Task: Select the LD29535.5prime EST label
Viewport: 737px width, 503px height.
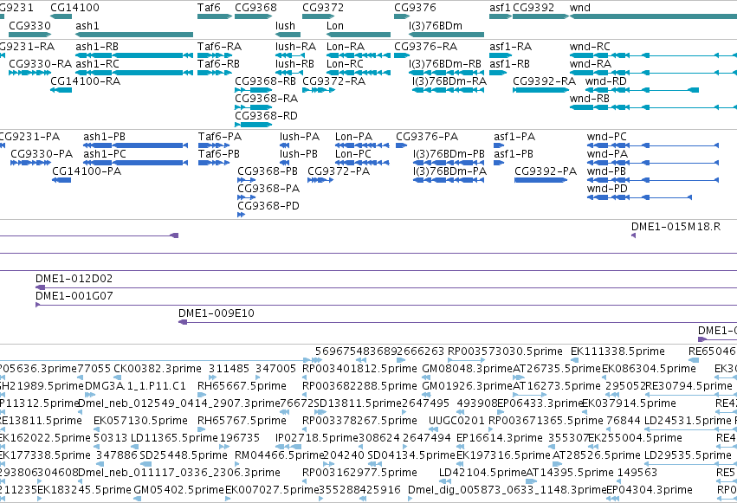Action: click(688, 455)
